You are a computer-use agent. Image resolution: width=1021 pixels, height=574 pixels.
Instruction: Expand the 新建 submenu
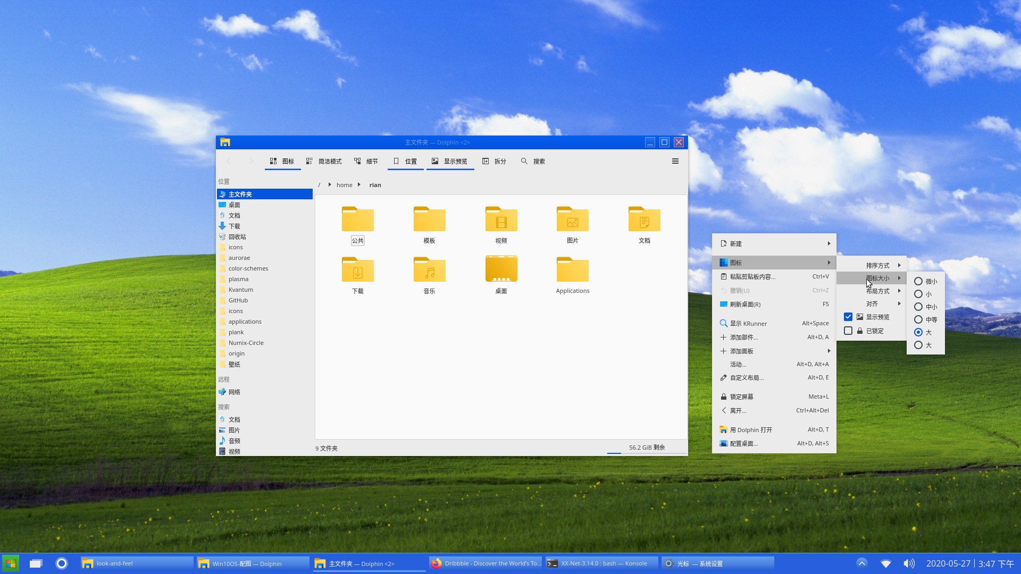[774, 243]
